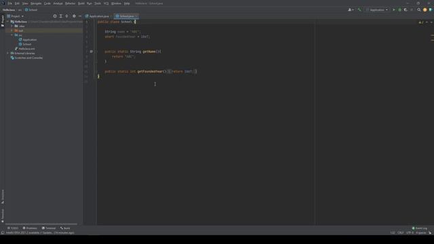The image size is (434, 244).
Task: Open the Tools menu
Action: pyautogui.click(x=98, y=3)
